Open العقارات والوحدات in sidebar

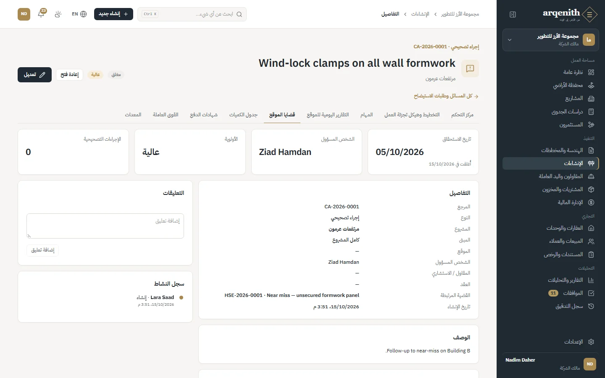click(x=551, y=228)
